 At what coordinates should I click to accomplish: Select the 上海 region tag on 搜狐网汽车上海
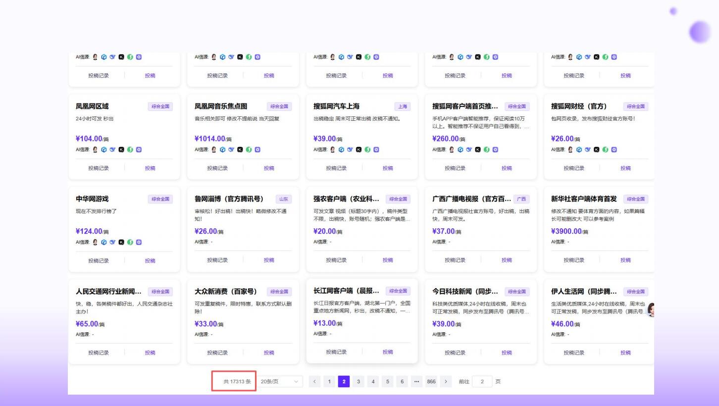point(402,106)
